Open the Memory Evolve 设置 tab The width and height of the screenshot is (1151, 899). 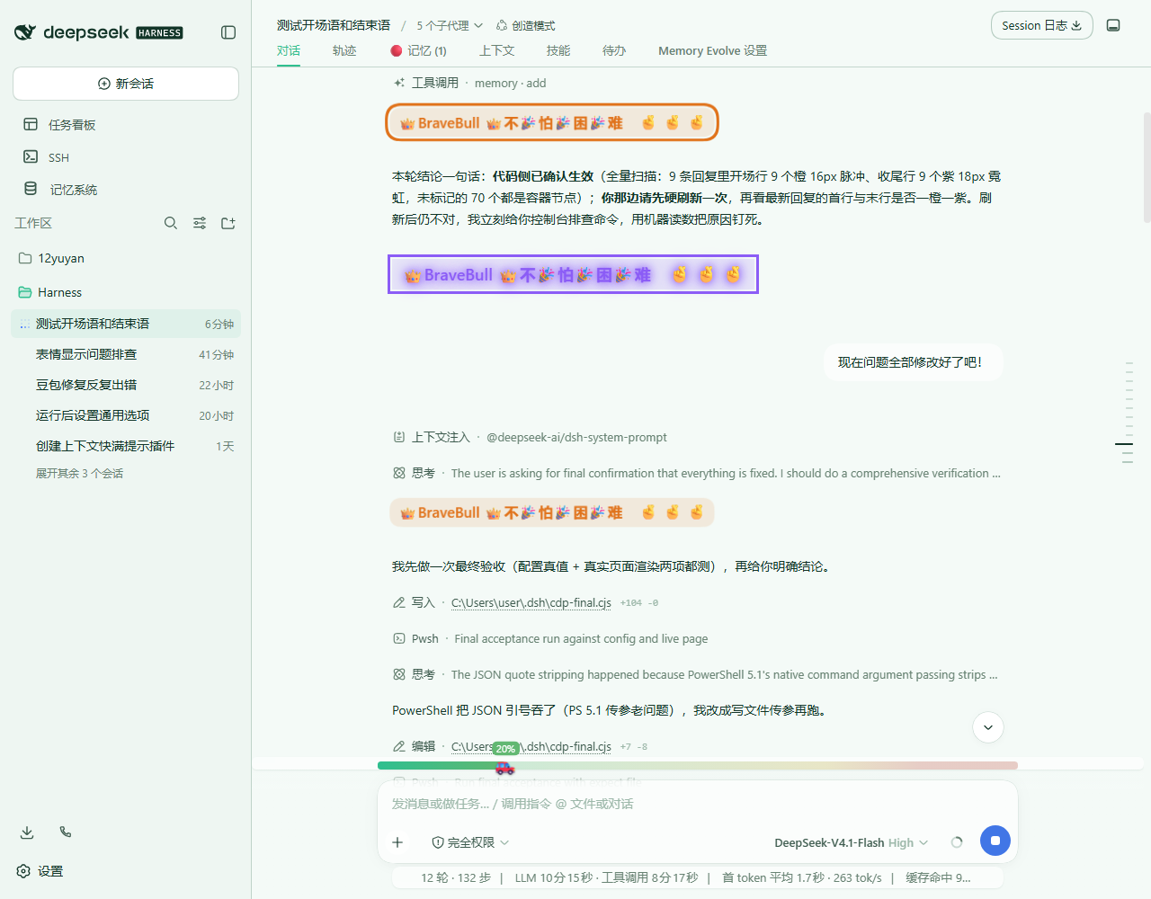[x=712, y=51]
